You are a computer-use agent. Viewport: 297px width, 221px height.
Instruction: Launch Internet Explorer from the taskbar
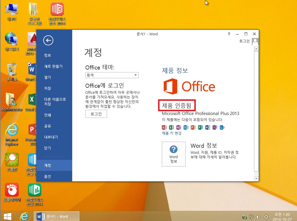pyautogui.click(x=24, y=216)
